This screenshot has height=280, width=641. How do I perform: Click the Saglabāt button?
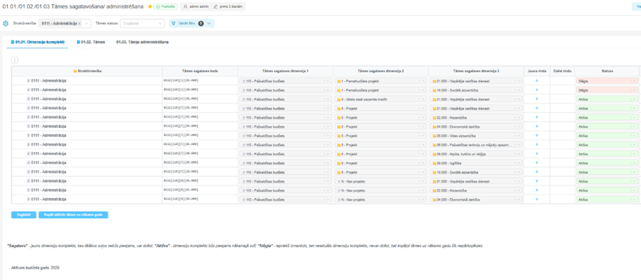(24, 215)
